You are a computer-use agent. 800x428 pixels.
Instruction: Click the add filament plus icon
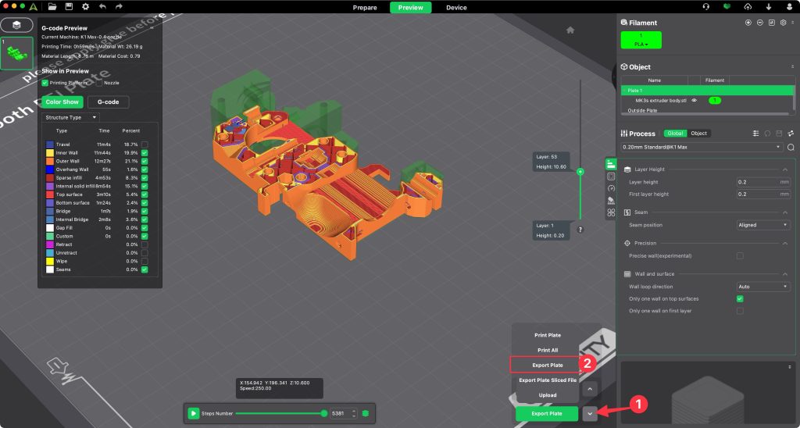pos(748,23)
